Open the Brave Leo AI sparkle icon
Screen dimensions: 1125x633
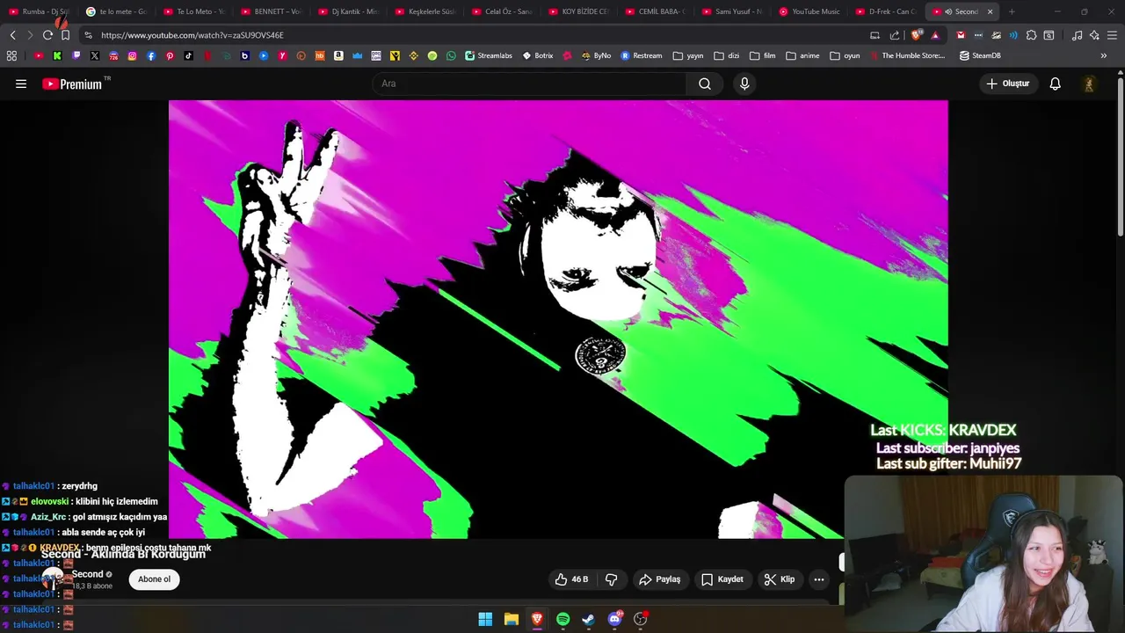[1094, 35]
